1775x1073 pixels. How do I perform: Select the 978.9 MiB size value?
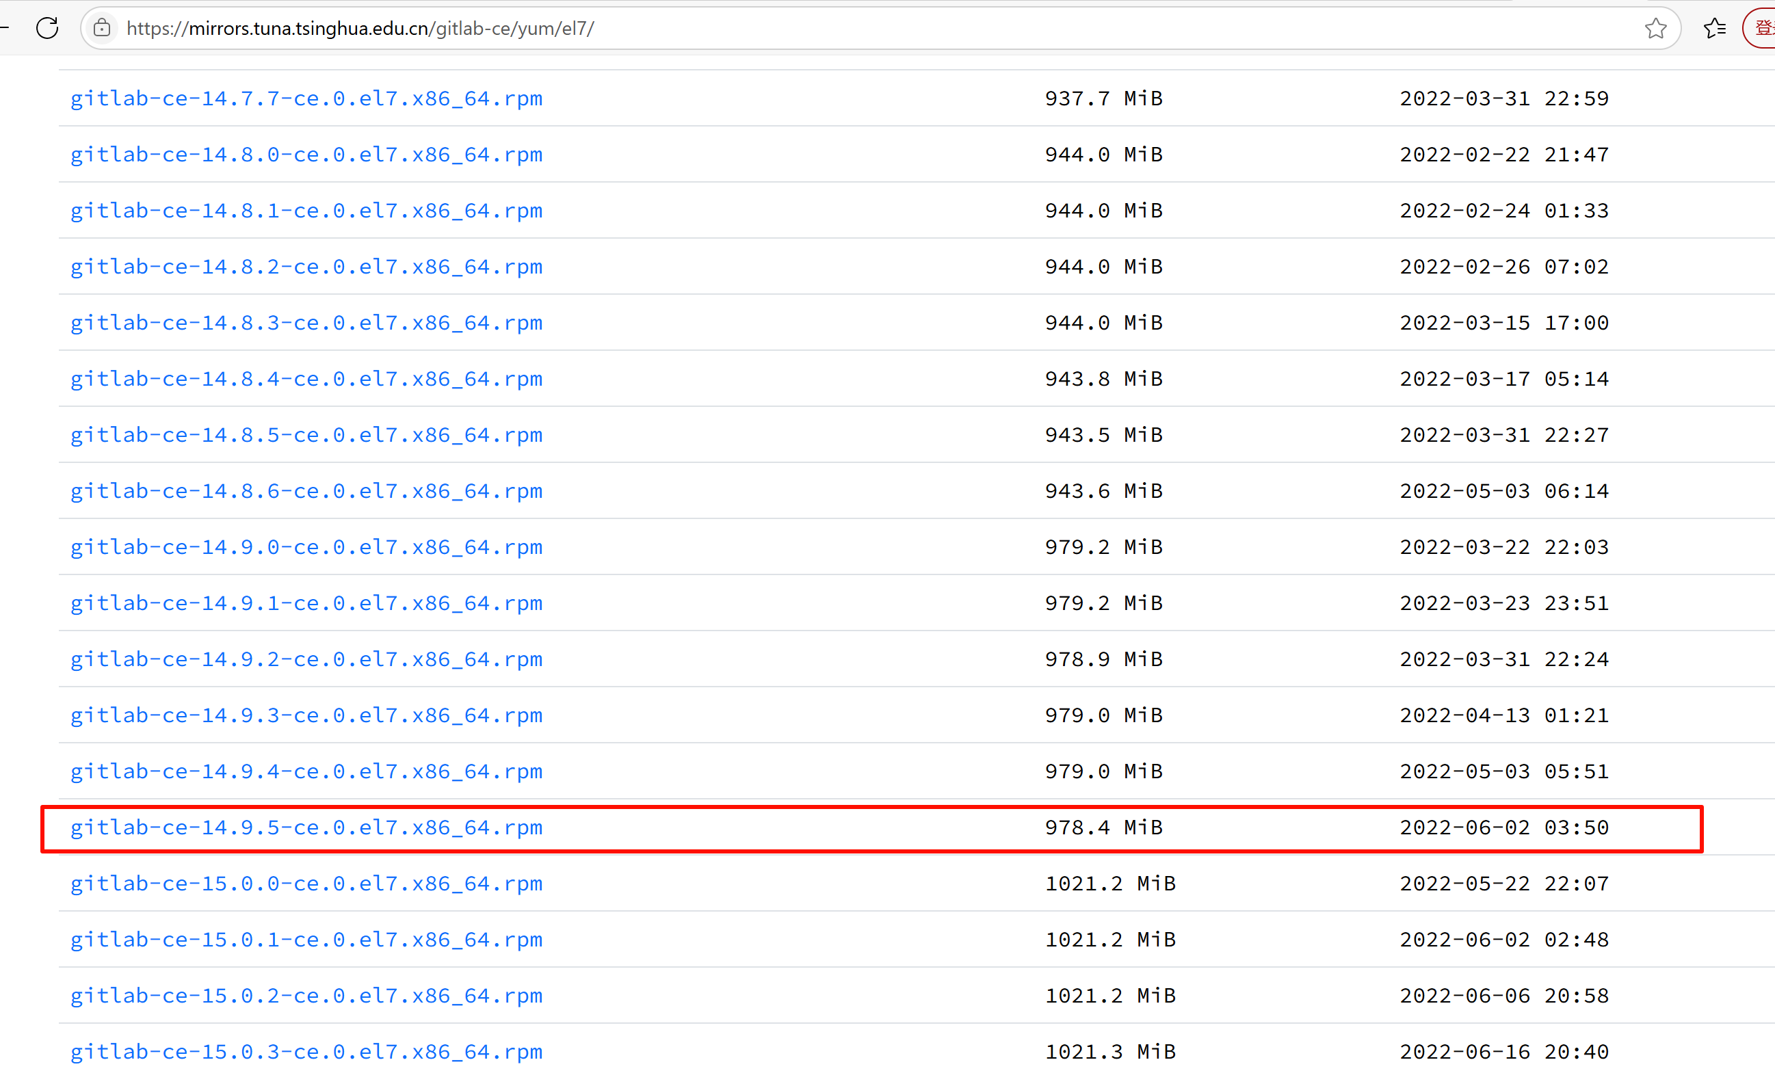1105,661
